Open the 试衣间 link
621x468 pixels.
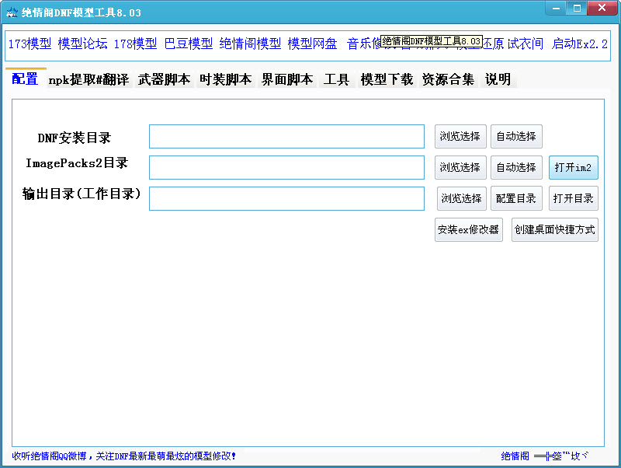pos(526,44)
